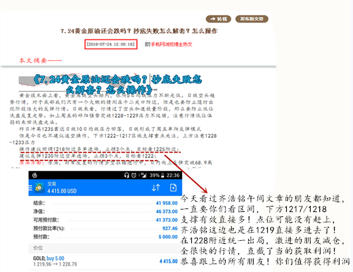Tap the GOLD buy 5.00 position row
The width and height of the screenshot is (353, 272).
tap(105, 261)
